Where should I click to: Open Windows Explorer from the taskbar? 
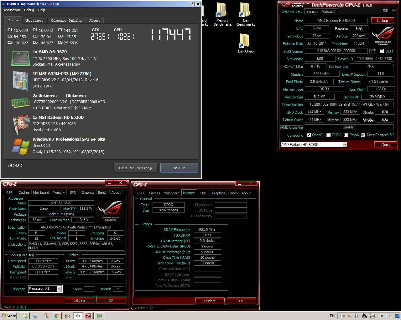24,316
